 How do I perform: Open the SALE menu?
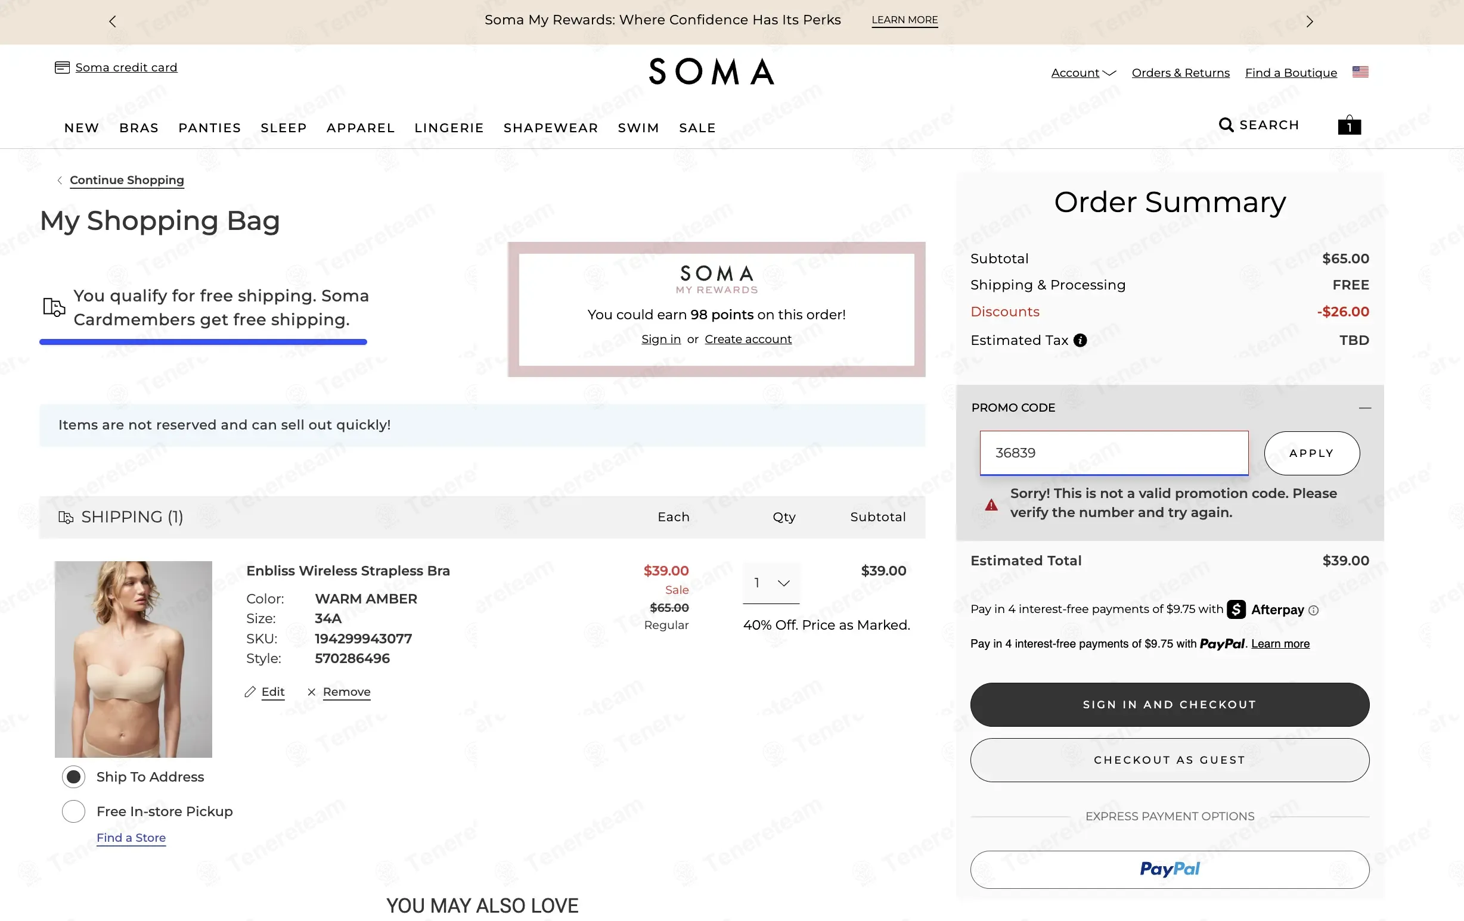[697, 127]
